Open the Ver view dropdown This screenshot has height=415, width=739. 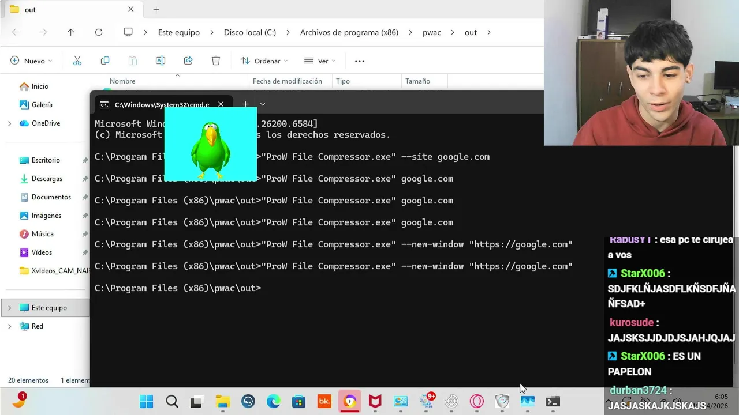320,61
